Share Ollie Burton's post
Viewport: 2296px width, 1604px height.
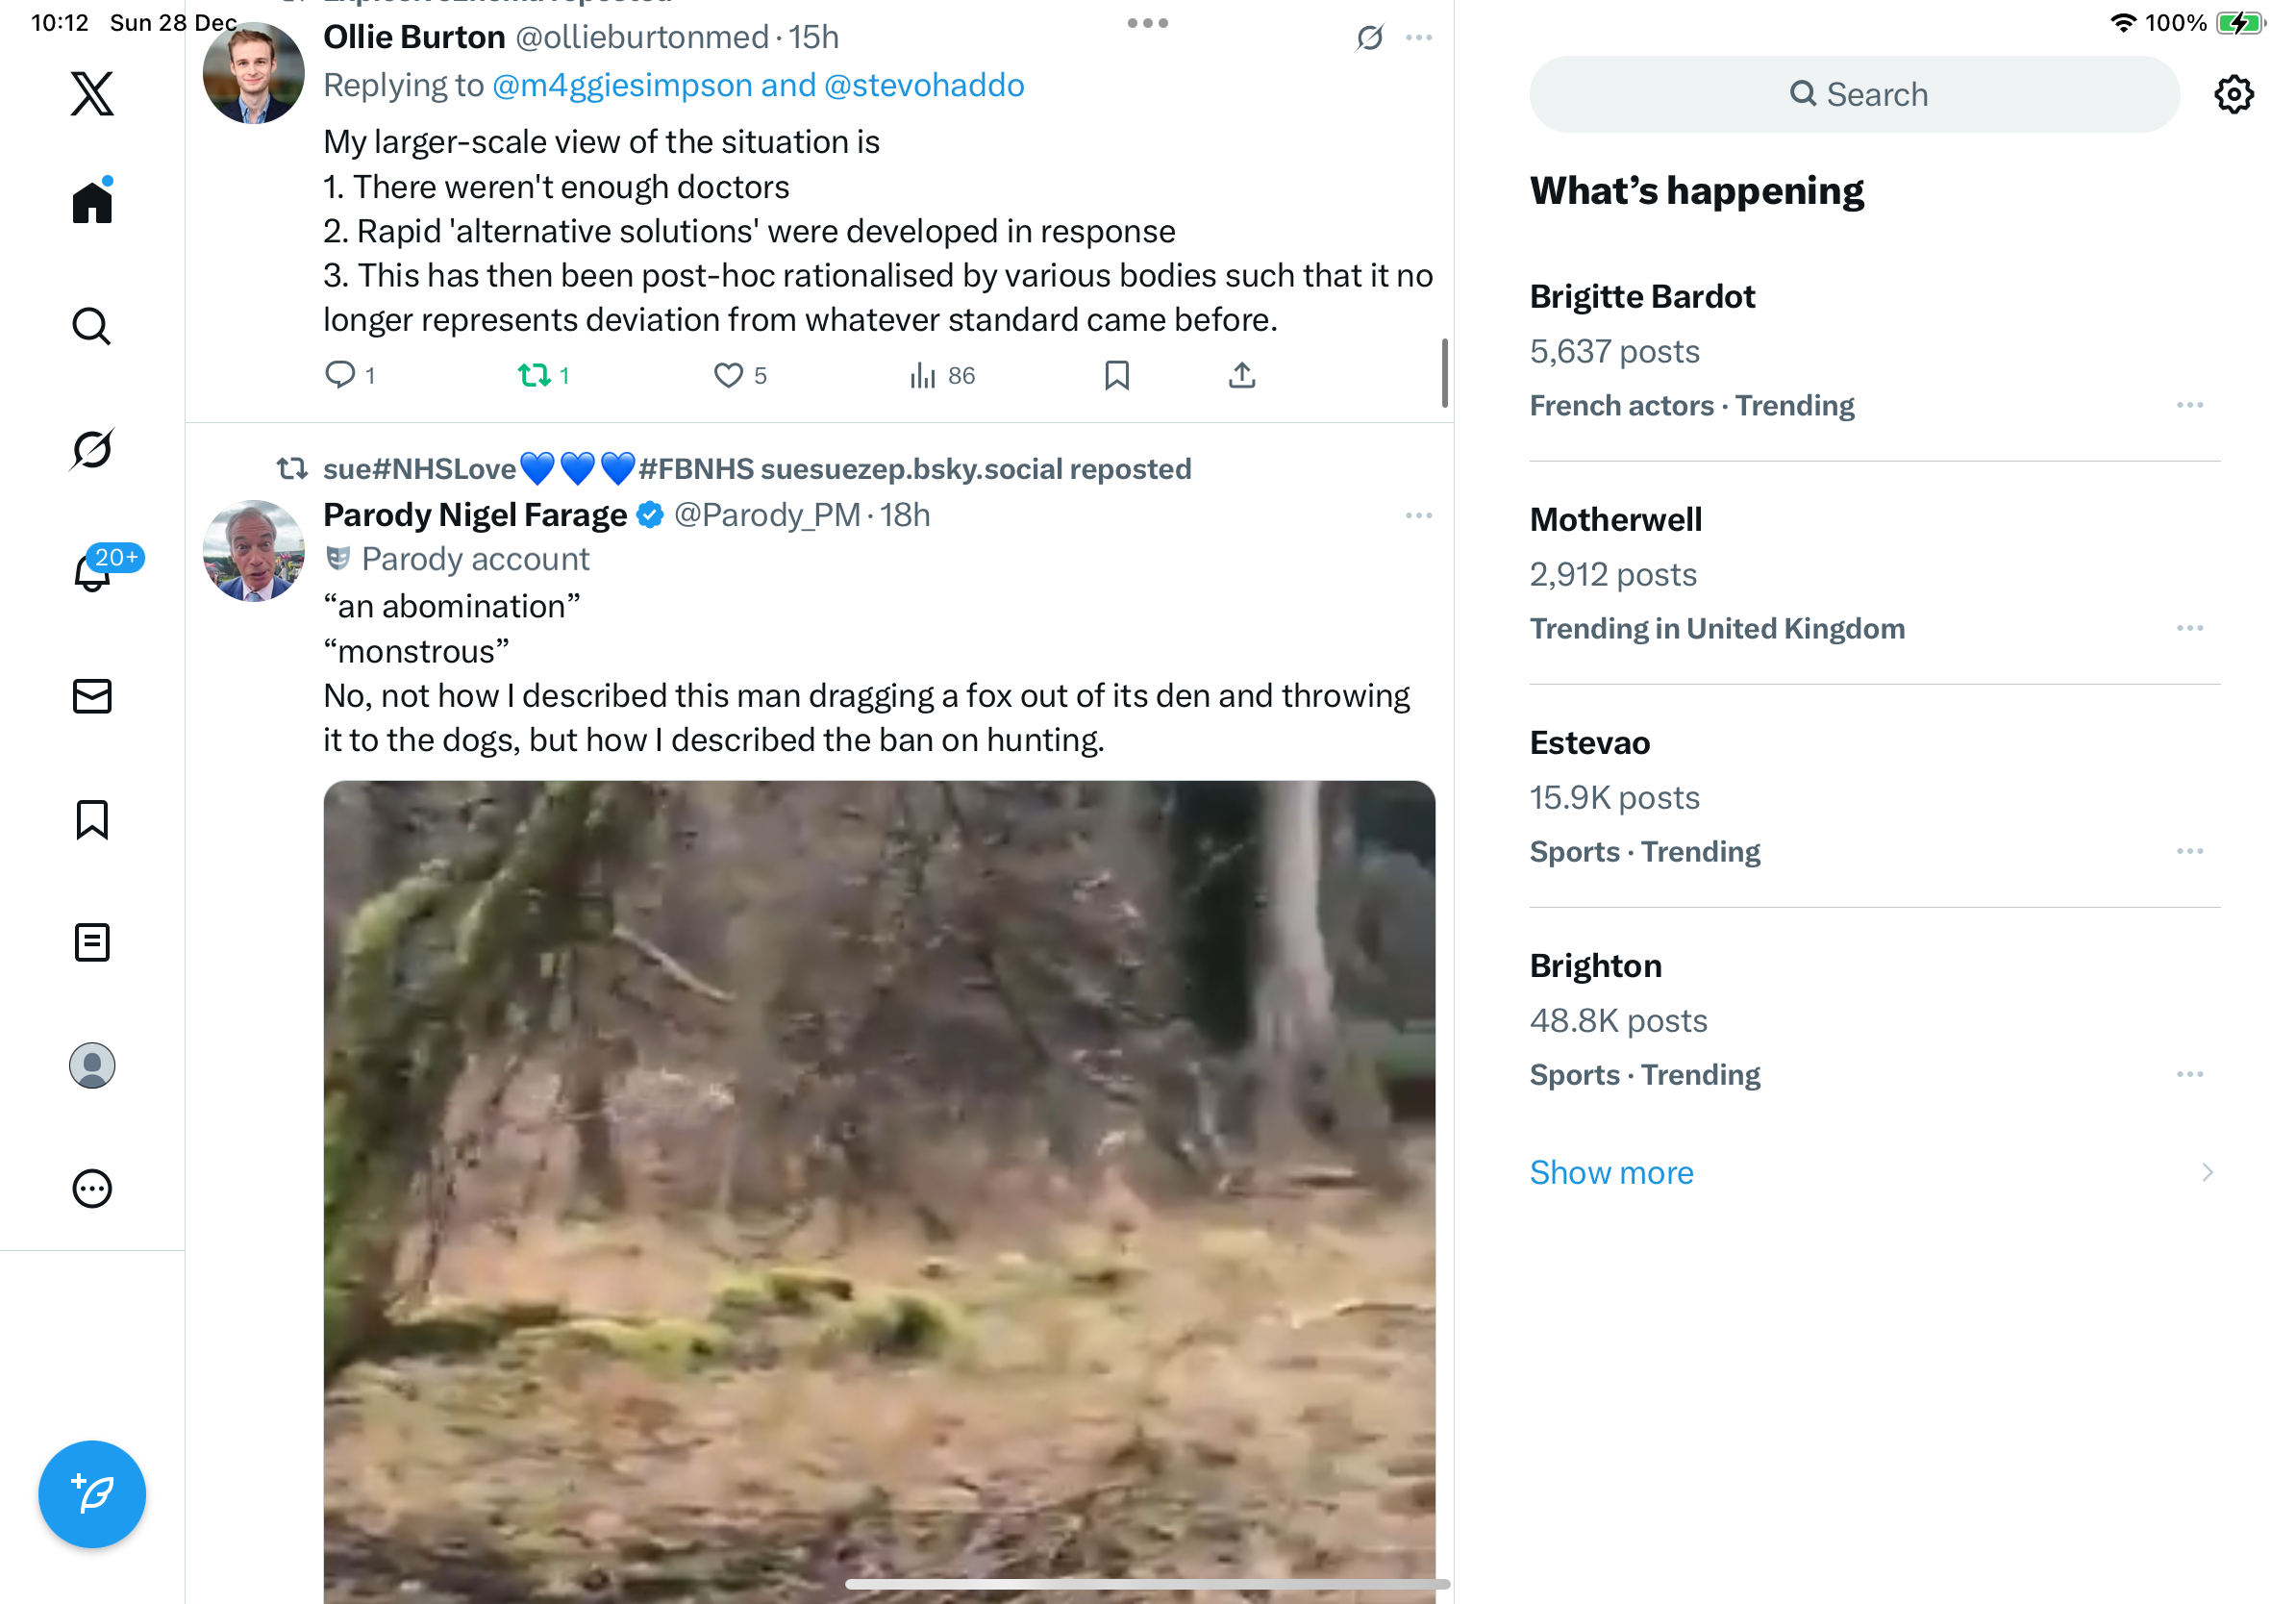1241,376
